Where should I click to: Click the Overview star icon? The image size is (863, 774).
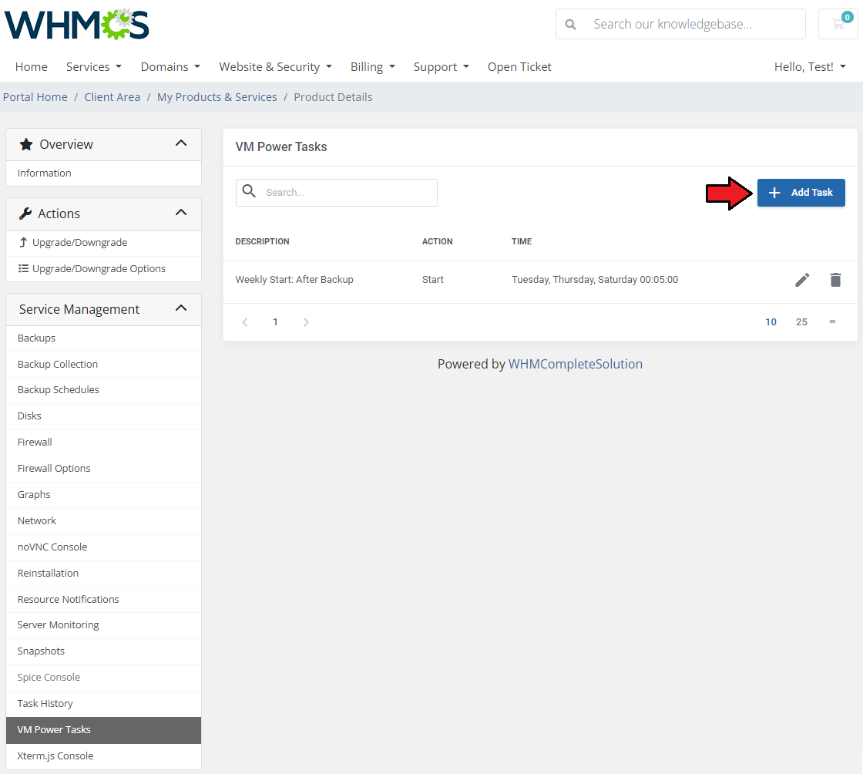[26, 144]
